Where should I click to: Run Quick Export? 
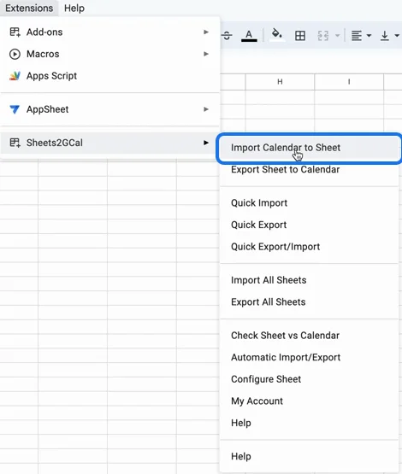click(x=309, y=225)
